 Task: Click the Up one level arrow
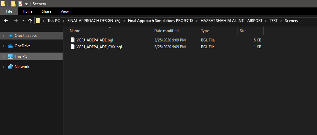30,21
